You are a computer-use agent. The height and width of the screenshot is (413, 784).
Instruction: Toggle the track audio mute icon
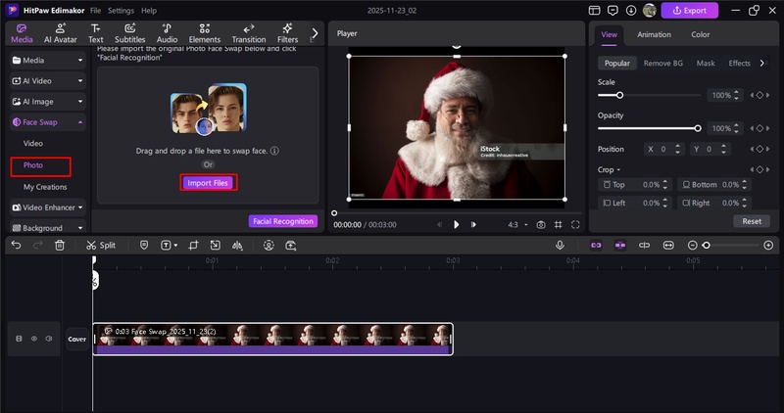48,340
